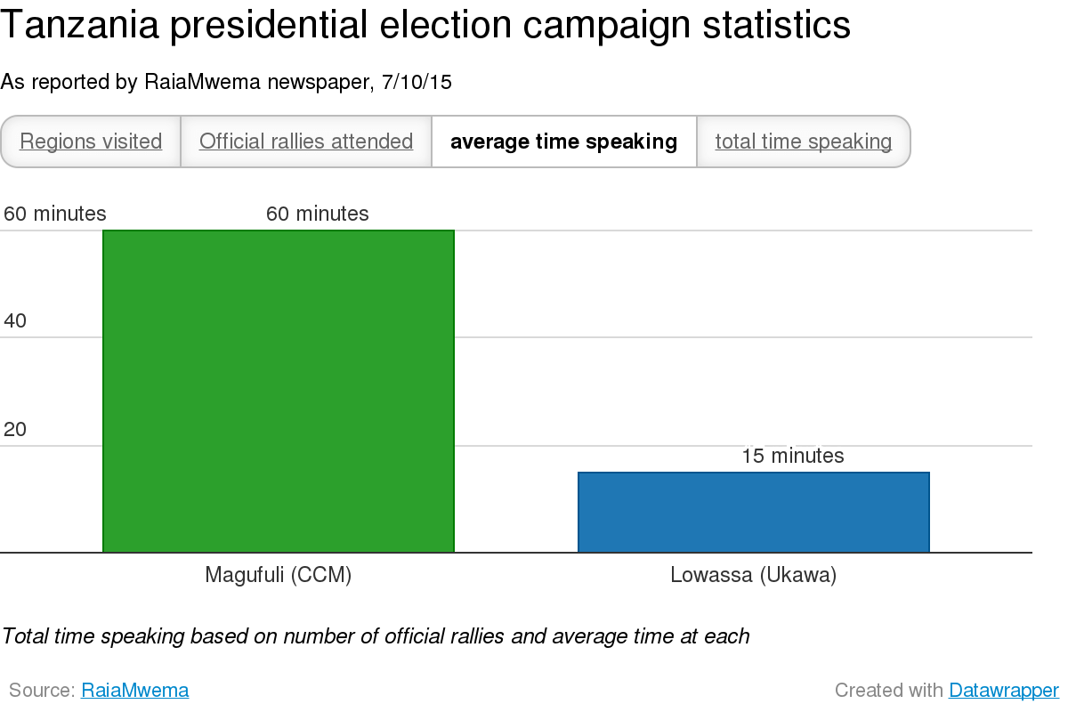Open the Regions visited tab
This screenshot has width=1068, height=712.
click(x=91, y=142)
